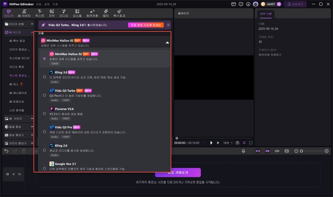
Task: Select the AI 댄스 sidebar item
Action: click(16, 84)
